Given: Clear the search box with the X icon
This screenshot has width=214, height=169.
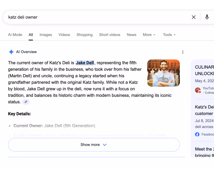Looking at the screenshot, I should click(x=194, y=17).
